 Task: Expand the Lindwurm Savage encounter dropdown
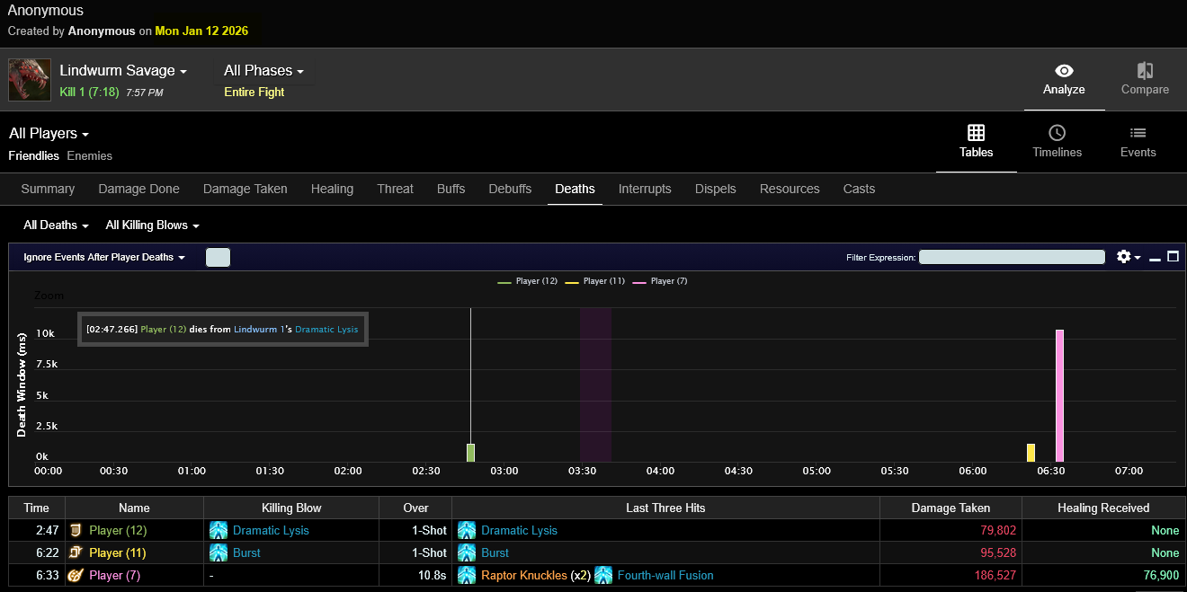[x=123, y=70]
